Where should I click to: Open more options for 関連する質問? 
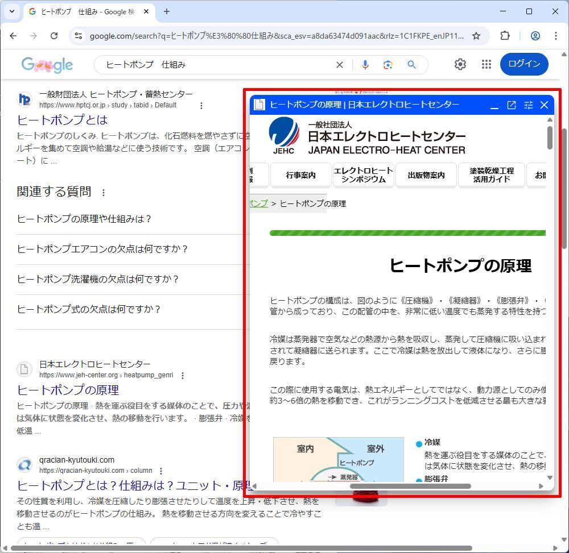click(x=104, y=193)
